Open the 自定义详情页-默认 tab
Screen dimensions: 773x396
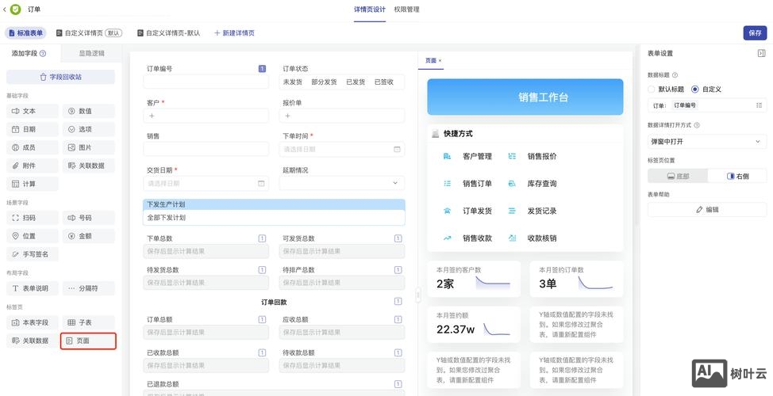(x=168, y=33)
